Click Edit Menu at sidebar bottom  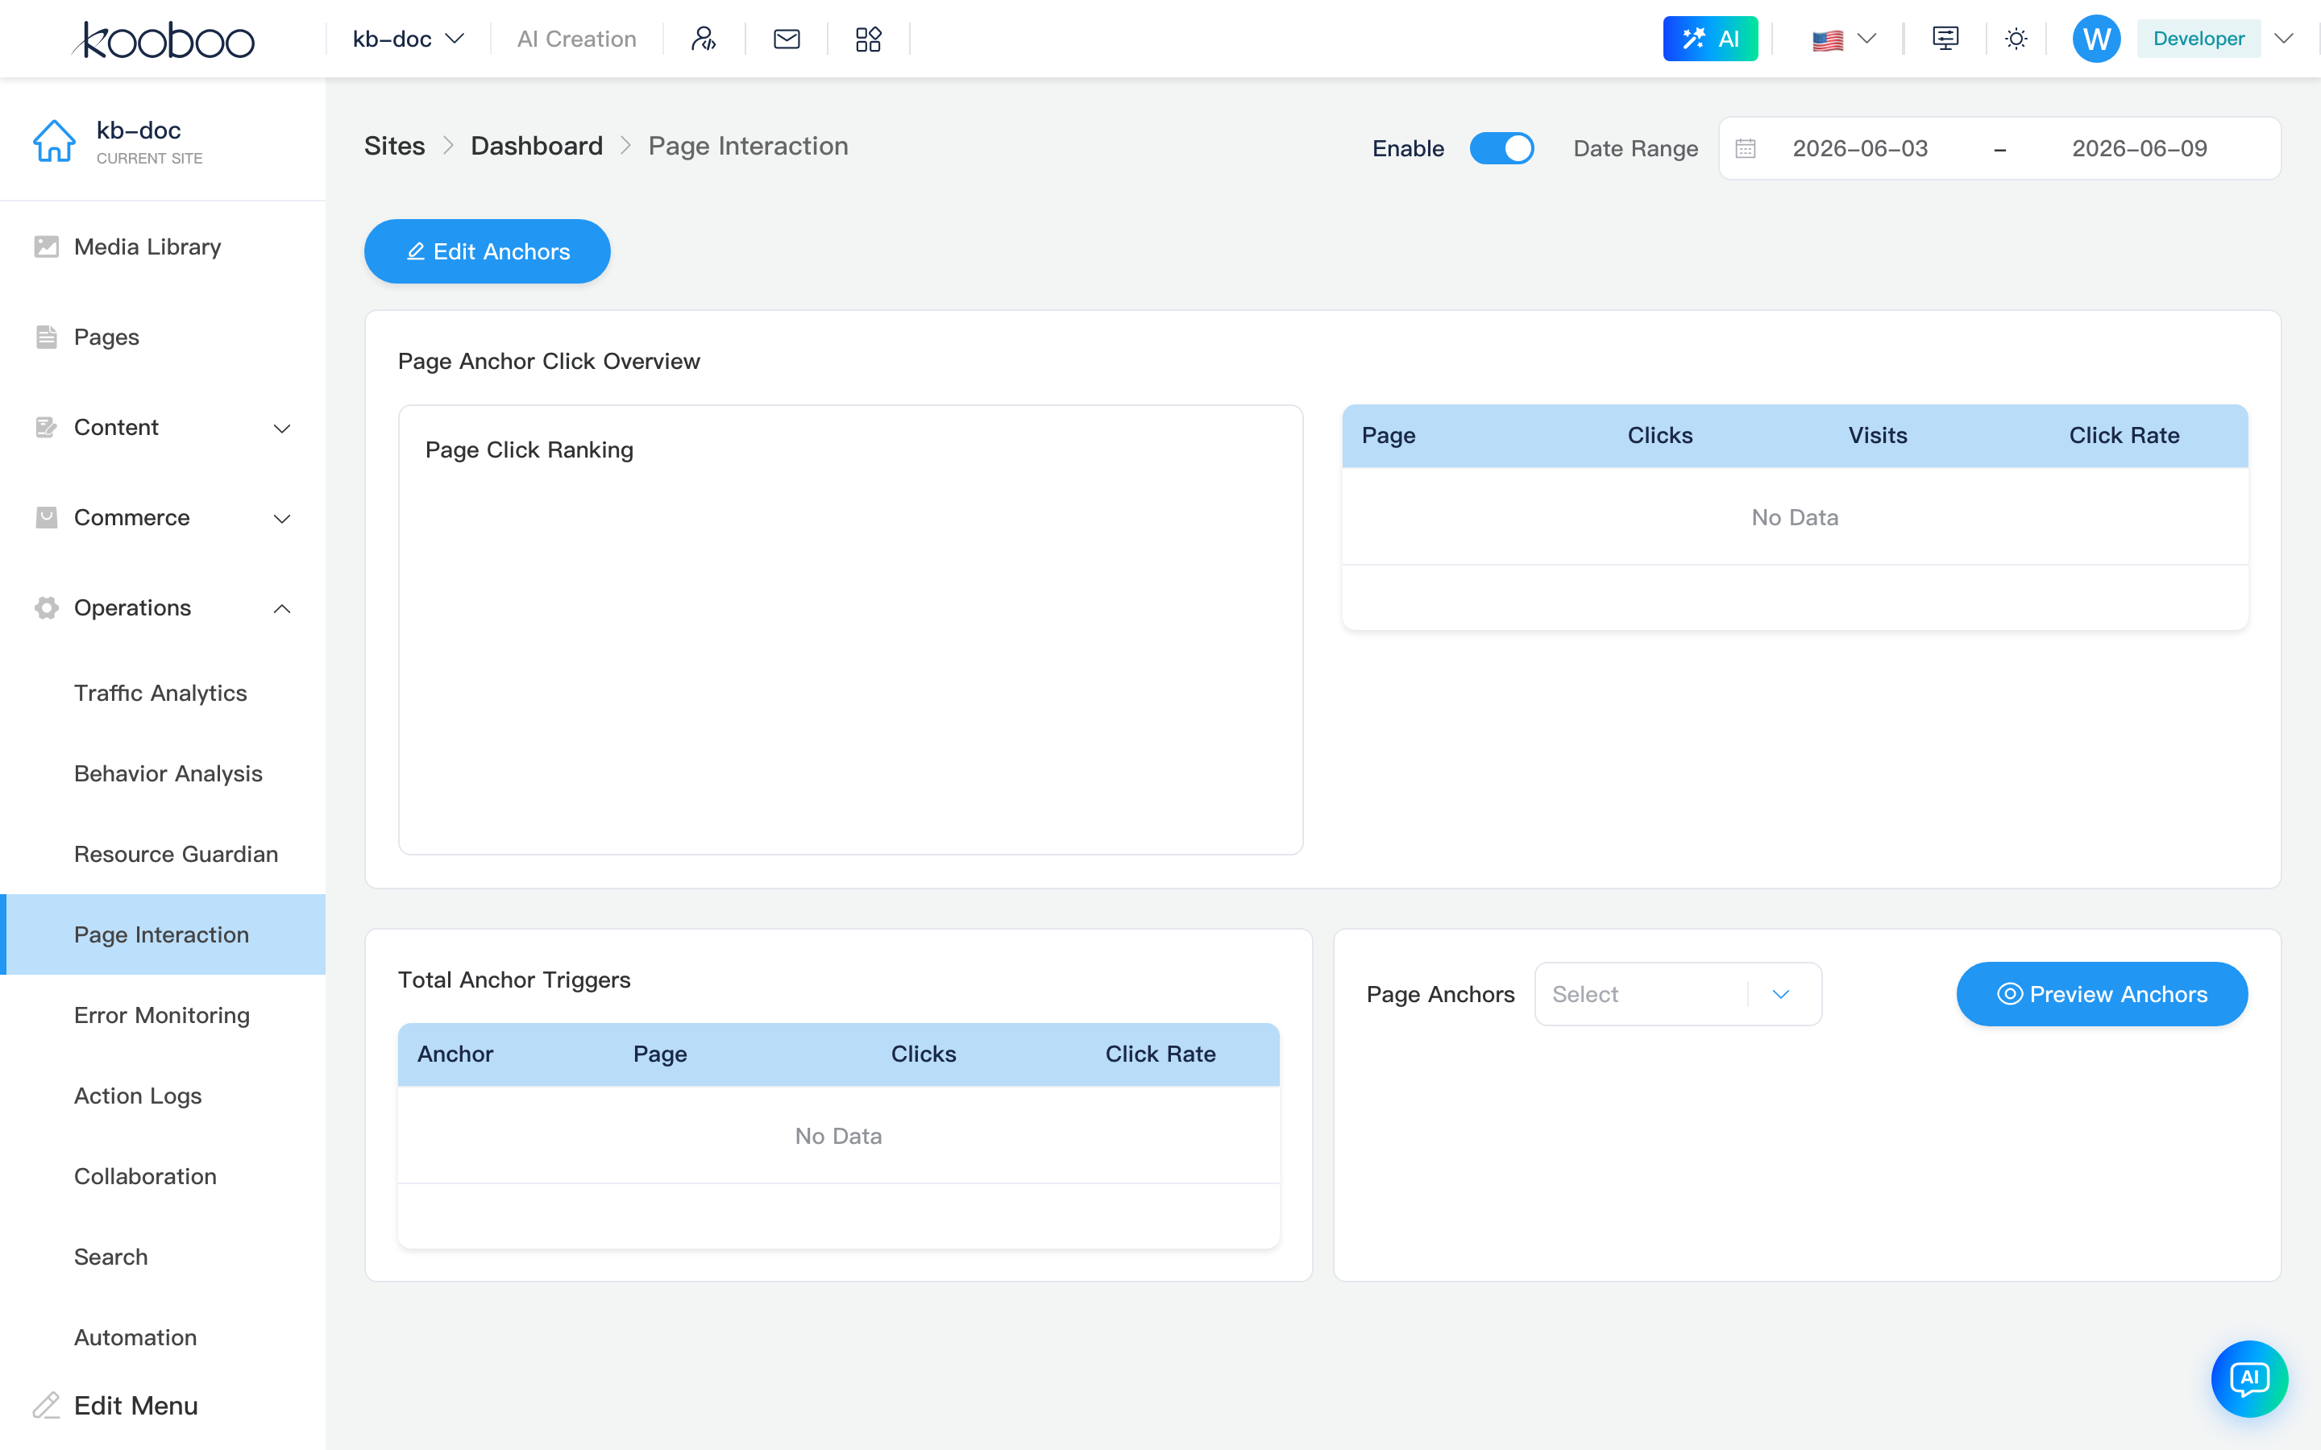point(136,1405)
